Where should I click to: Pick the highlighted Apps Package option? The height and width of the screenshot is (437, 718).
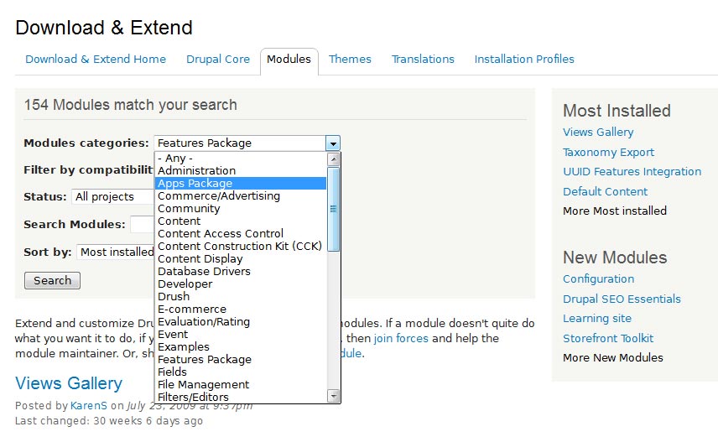pos(241,183)
